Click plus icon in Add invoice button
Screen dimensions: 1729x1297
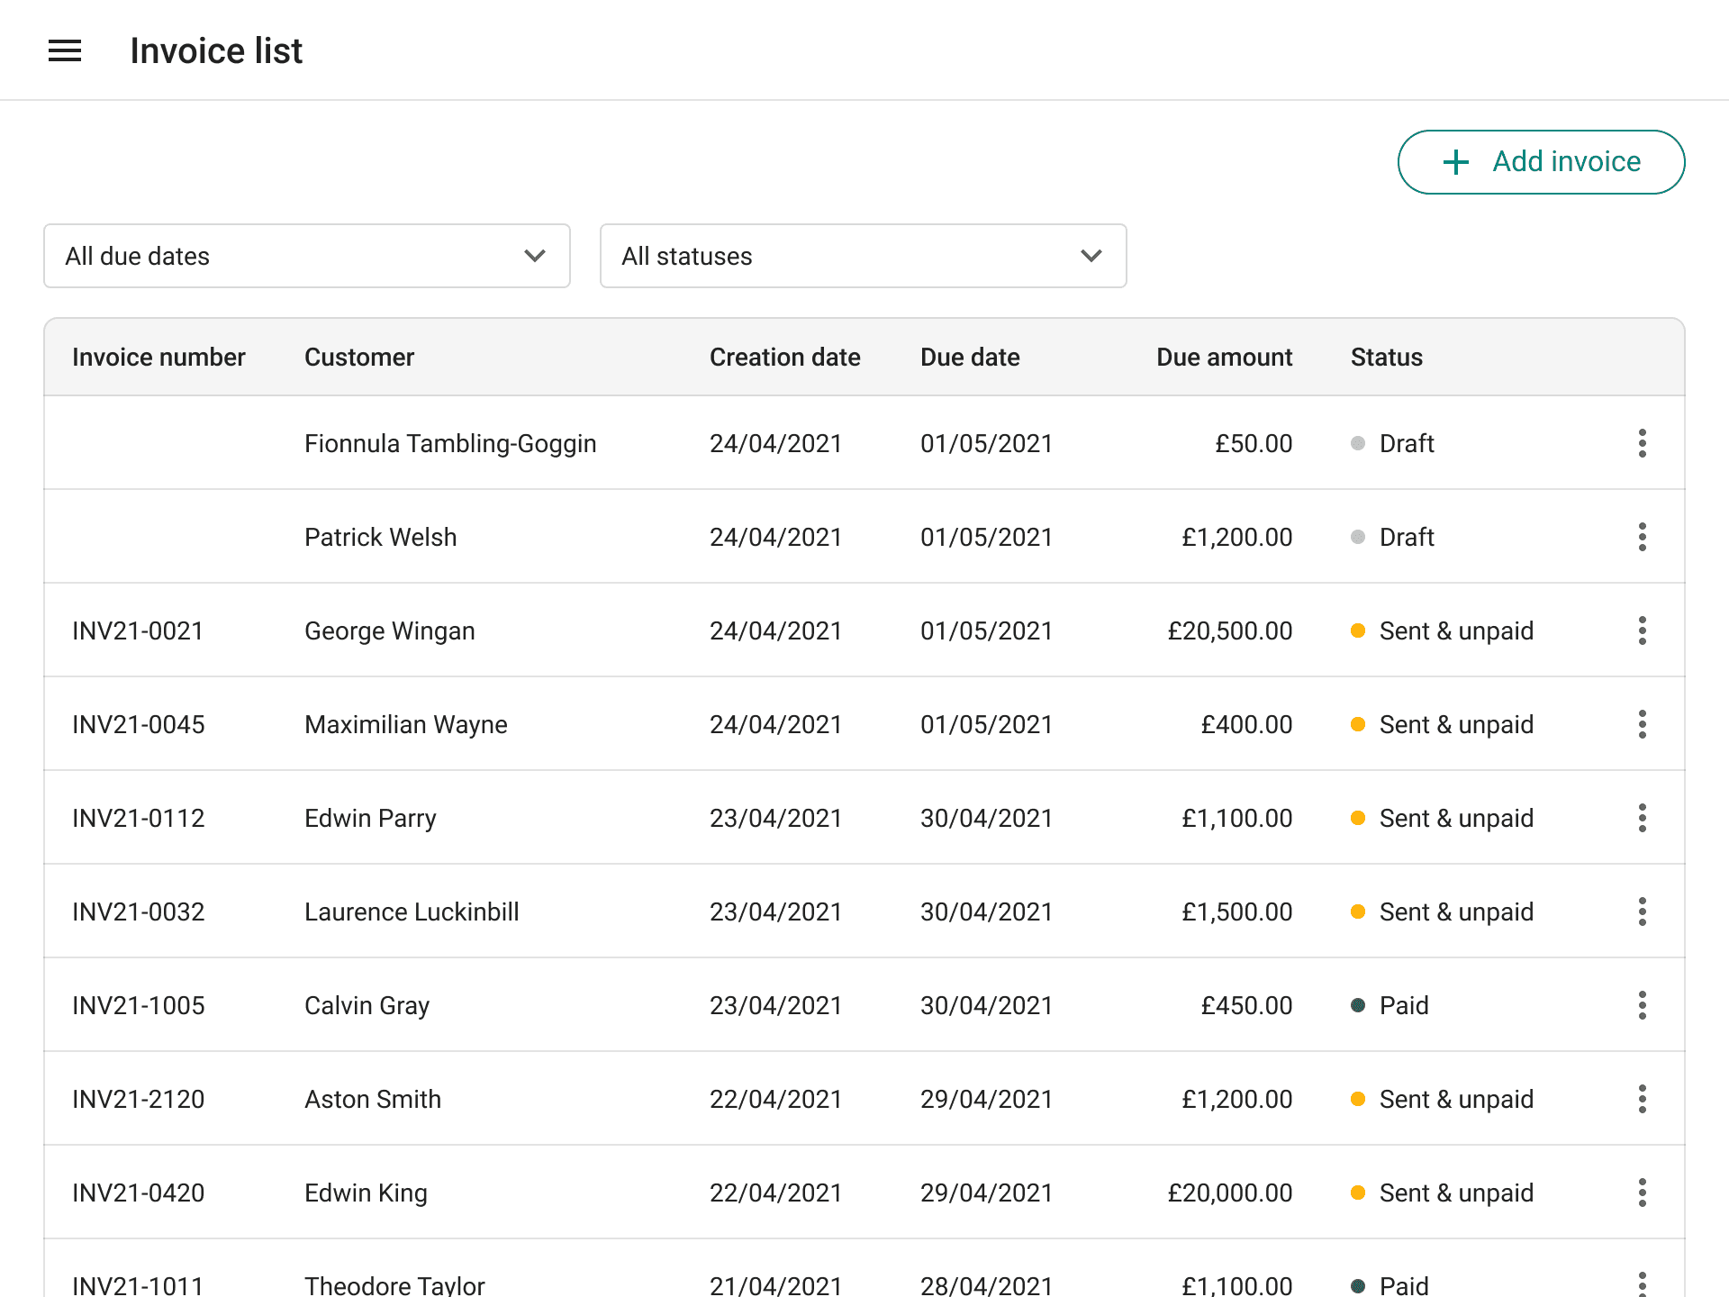click(x=1455, y=162)
